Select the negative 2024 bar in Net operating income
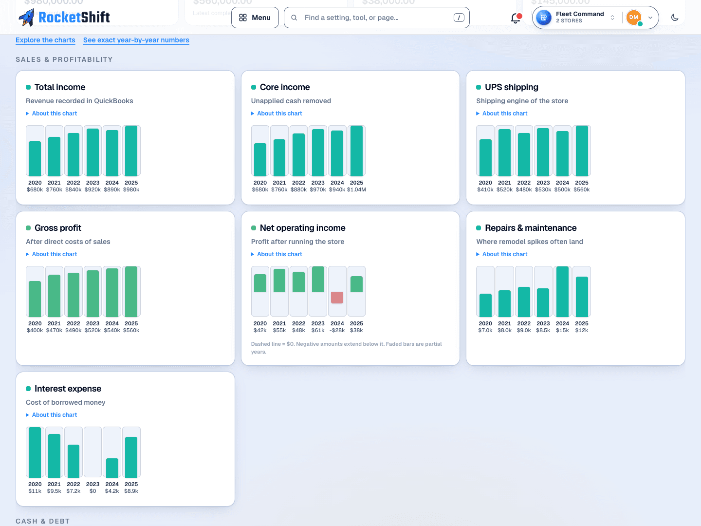This screenshot has height=526, width=701. 337,298
